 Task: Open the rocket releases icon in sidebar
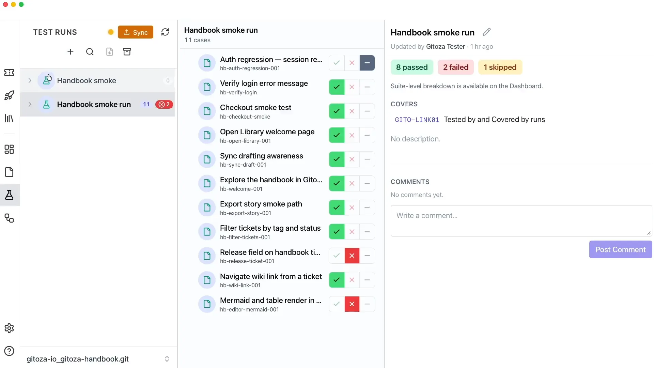(x=9, y=95)
